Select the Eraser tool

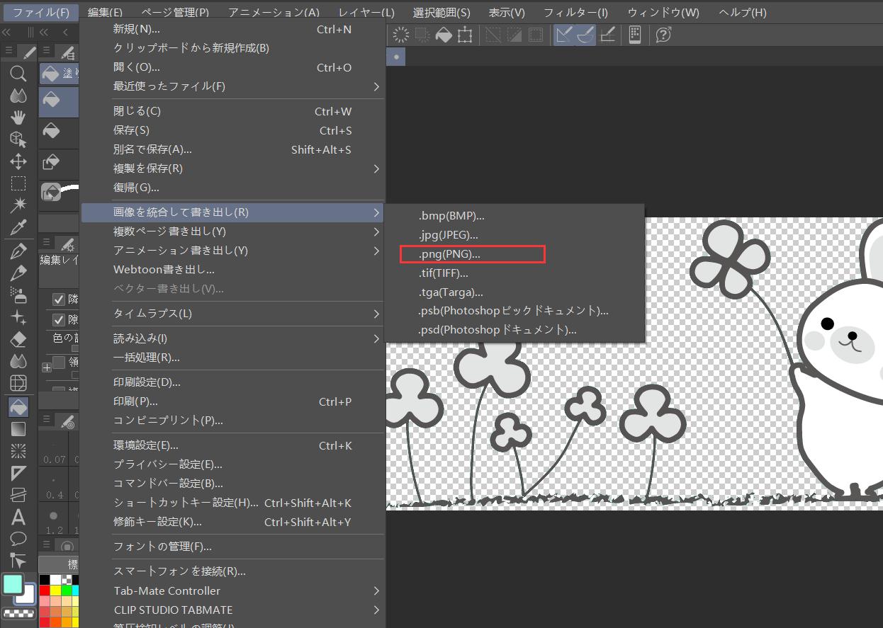click(18, 336)
